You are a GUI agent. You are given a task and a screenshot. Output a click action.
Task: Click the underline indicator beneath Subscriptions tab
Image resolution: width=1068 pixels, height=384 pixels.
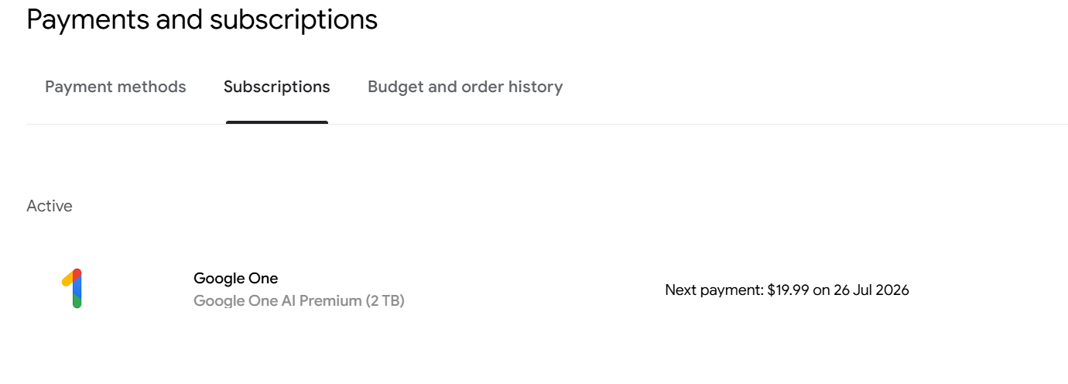(x=276, y=122)
